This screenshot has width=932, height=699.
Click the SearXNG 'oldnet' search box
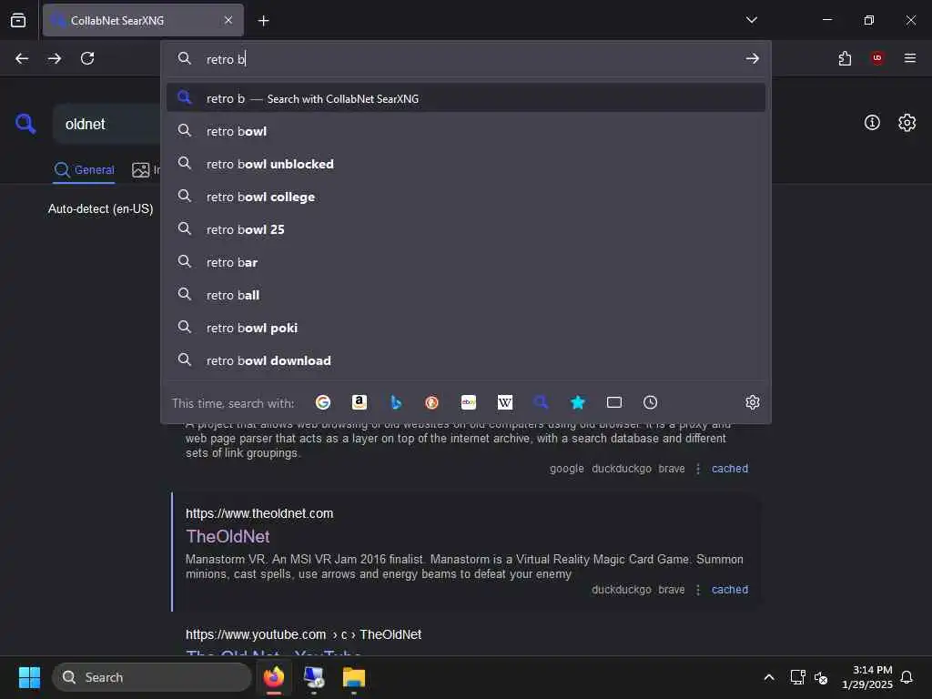tap(107, 124)
